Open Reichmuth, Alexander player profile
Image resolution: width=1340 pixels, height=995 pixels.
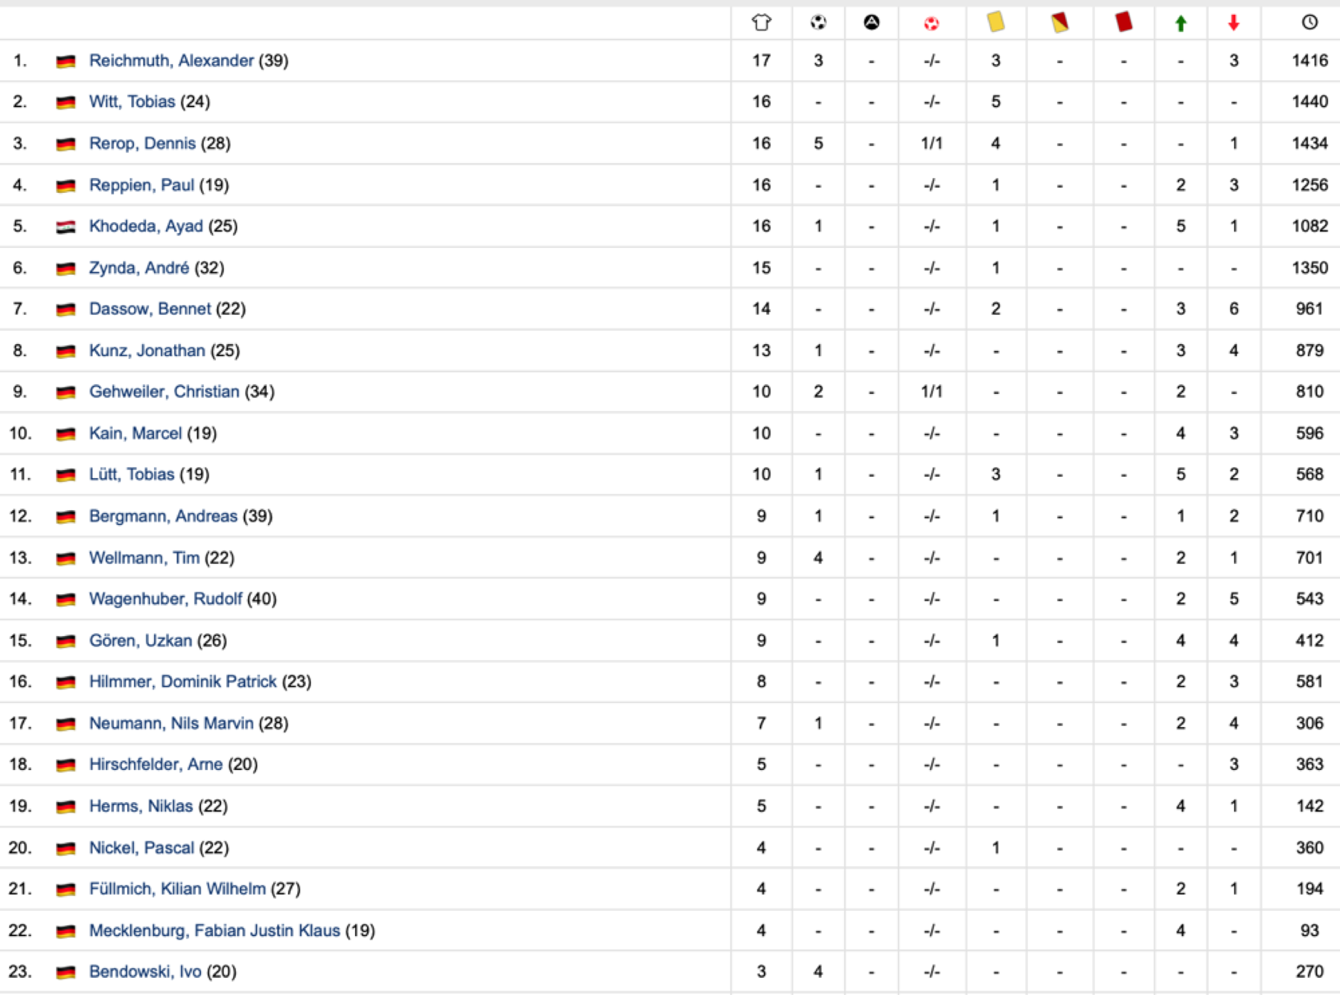click(171, 60)
